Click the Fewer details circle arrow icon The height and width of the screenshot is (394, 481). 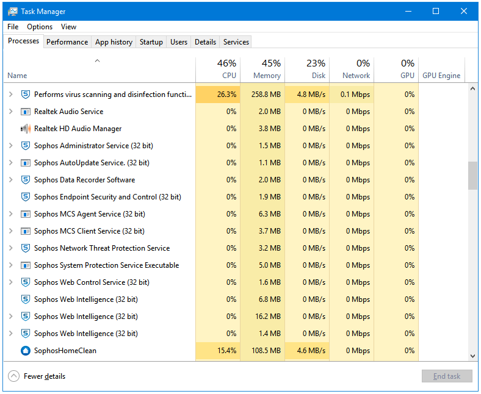point(13,376)
